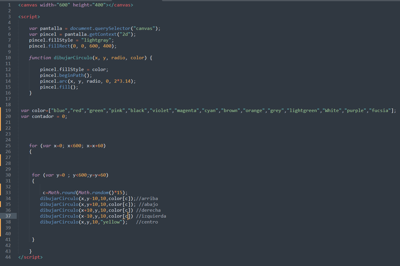The image size is (400, 266).
Task: Click the fillRect call on line 8
Action: click(59, 46)
